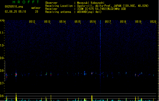Click the 0520 time marker

click(153, 22)
